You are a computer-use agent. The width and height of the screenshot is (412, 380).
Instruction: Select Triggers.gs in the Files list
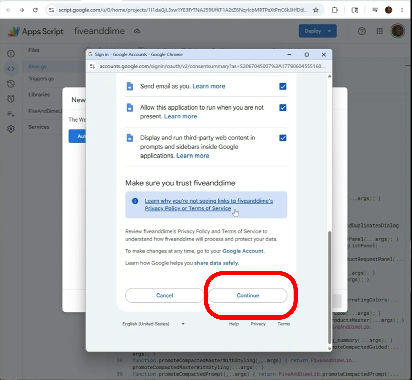pyautogui.click(x=41, y=79)
